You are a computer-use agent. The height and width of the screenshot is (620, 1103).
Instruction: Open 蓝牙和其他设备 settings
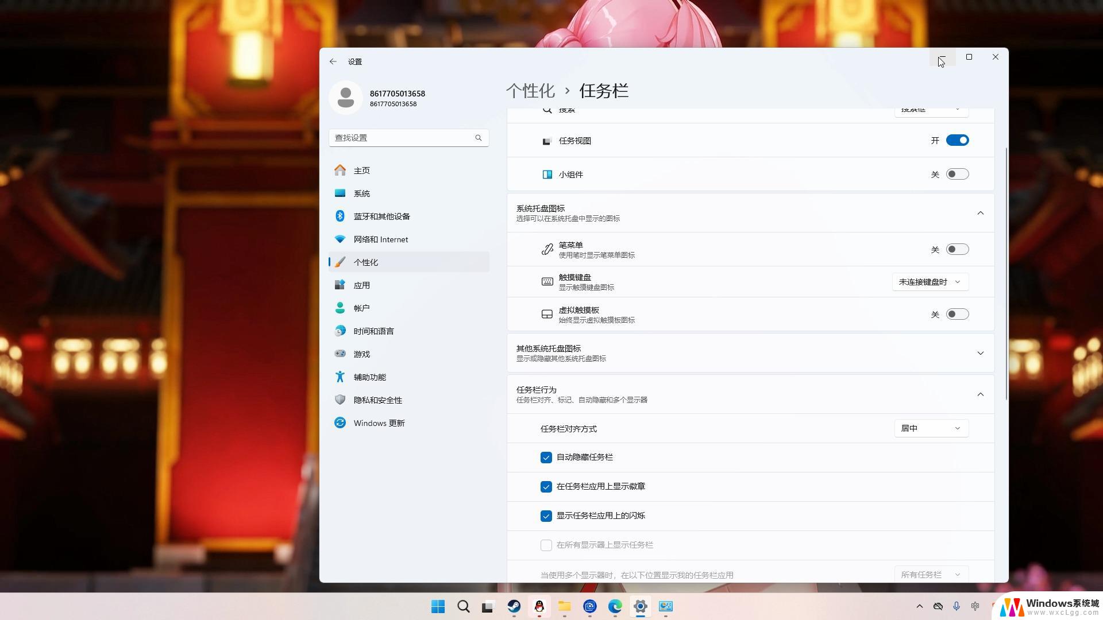382,216
